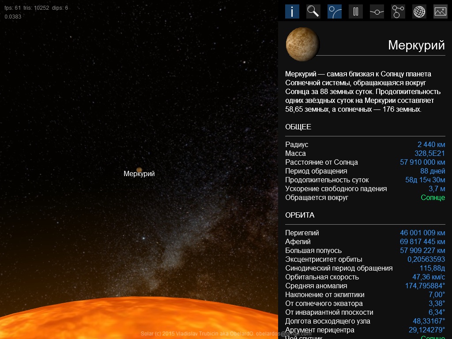Viewport: 452px width, 339px height.
Task: Select day length value 58д 15ч 30м
Action: click(x=425, y=180)
